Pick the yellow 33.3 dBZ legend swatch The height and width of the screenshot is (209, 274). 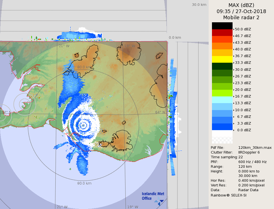coord(222,59)
